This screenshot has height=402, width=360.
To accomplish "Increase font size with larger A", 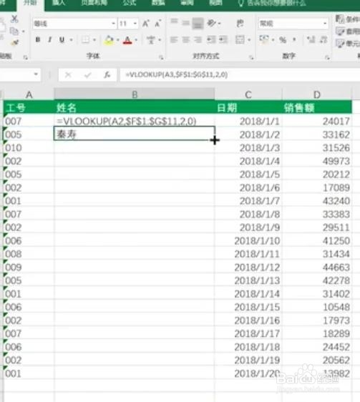I will click(x=145, y=24).
